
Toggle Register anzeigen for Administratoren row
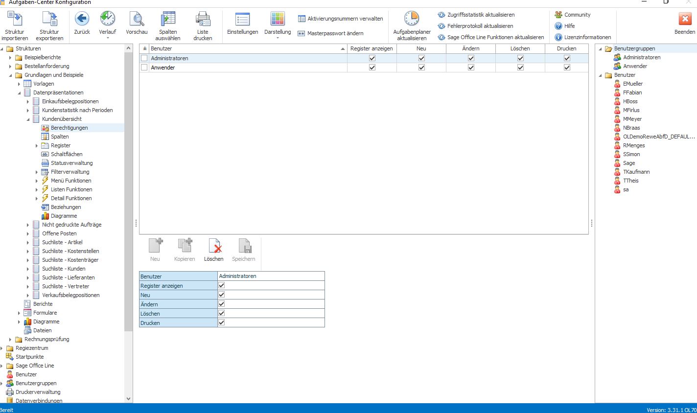click(x=372, y=58)
